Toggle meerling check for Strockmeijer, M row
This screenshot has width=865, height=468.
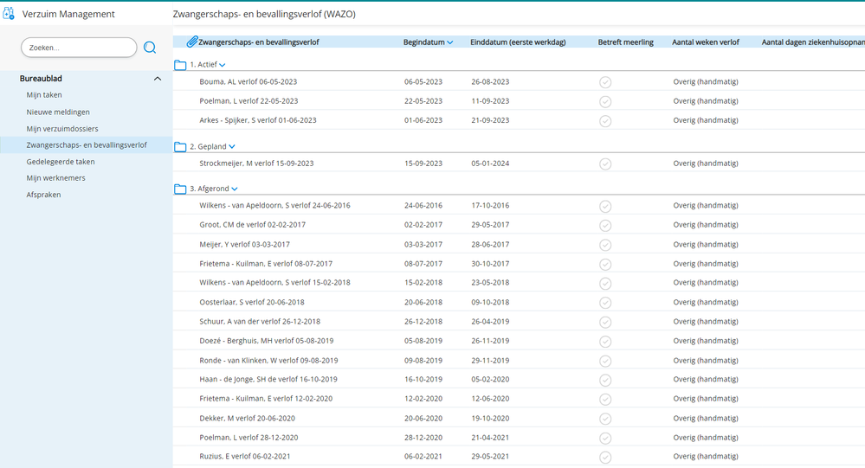click(x=605, y=163)
